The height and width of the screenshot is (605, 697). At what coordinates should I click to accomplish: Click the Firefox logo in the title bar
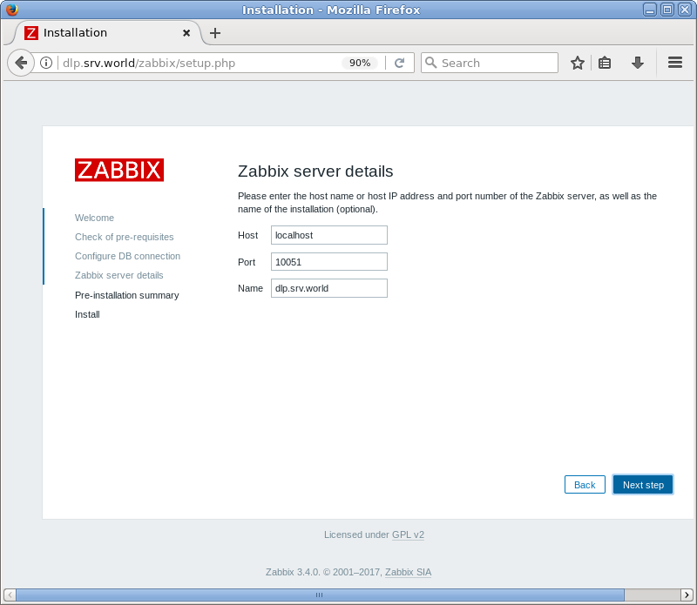click(x=12, y=10)
